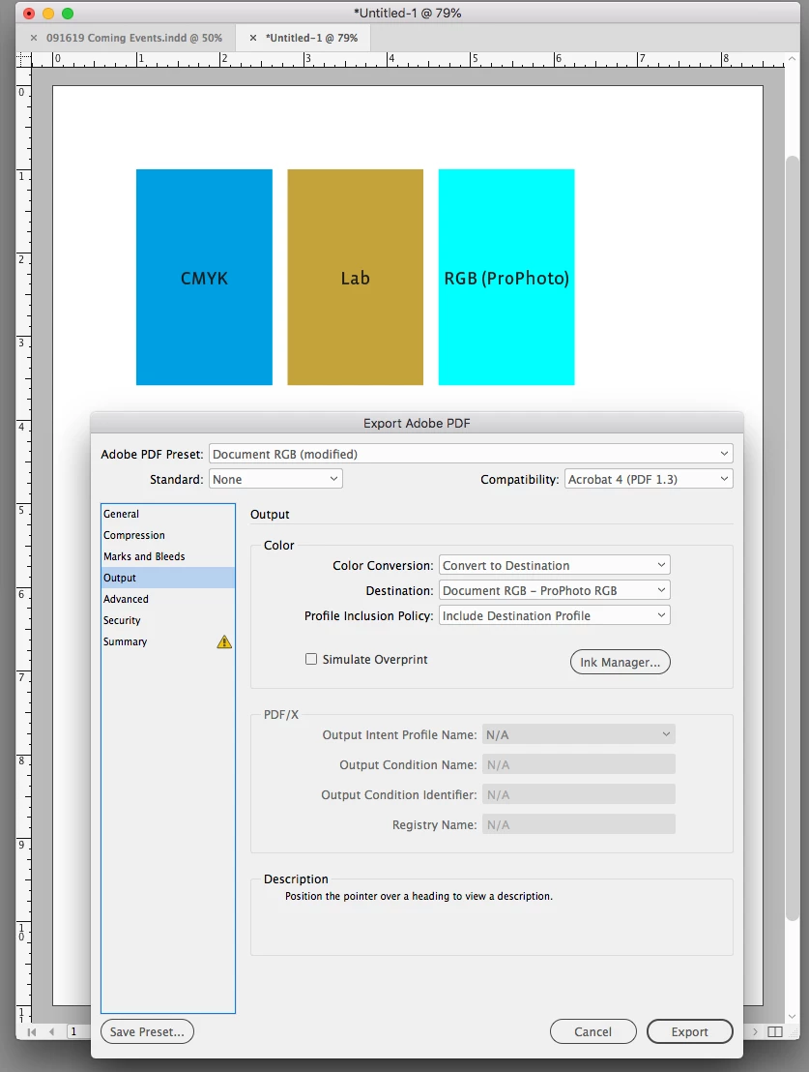Click the Output Condition Identifier field
This screenshot has height=1072, width=809.
[x=579, y=795]
